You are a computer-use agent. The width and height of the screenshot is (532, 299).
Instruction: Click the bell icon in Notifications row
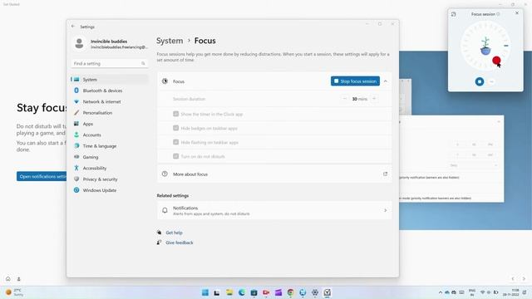(x=165, y=210)
